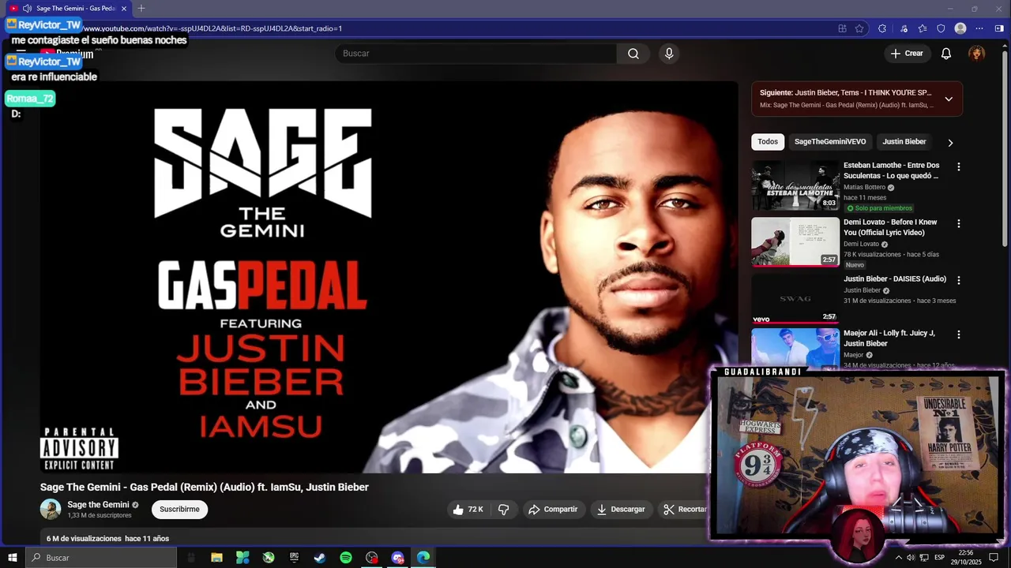Click the Descargar download button

click(621, 510)
